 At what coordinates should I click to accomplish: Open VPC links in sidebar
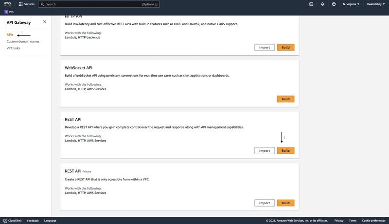[x=14, y=48]
